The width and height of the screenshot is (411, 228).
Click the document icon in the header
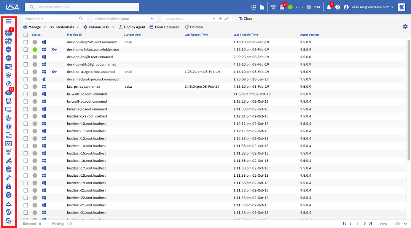(262, 7)
